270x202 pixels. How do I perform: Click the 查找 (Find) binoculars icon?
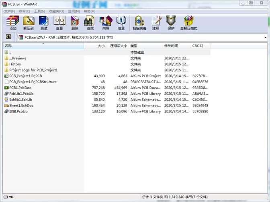click(89, 20)
